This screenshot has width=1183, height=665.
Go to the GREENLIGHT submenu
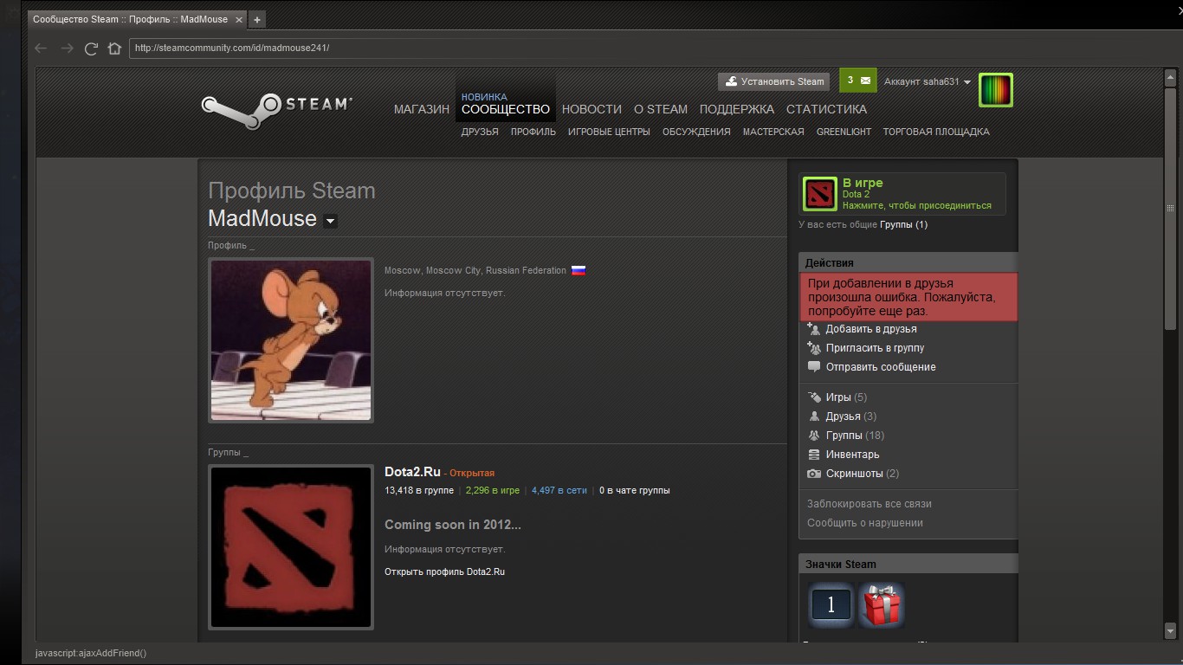[844, 132]
